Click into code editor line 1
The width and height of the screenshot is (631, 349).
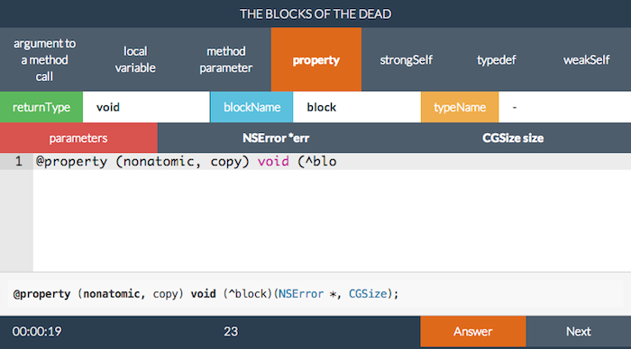332,161
